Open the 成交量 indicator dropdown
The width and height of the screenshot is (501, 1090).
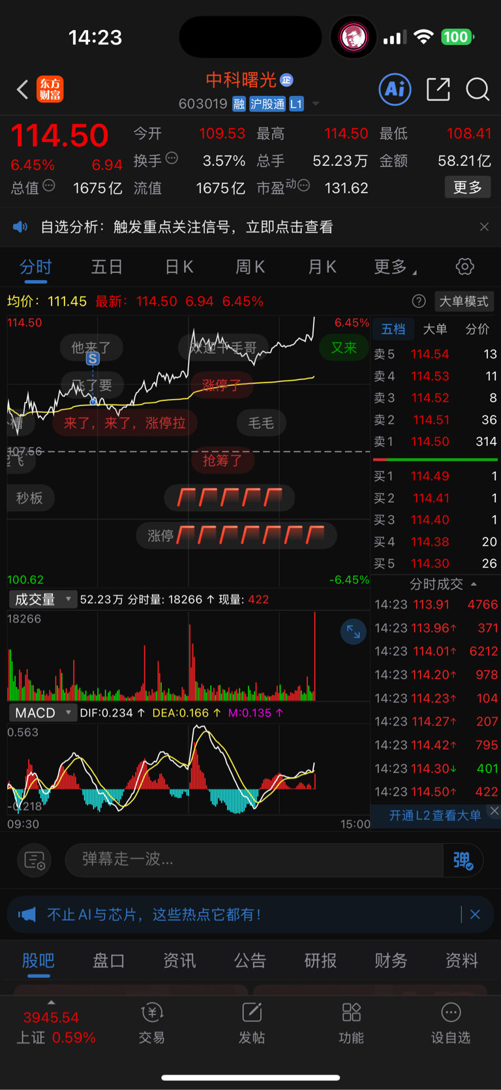coord(43,599)
